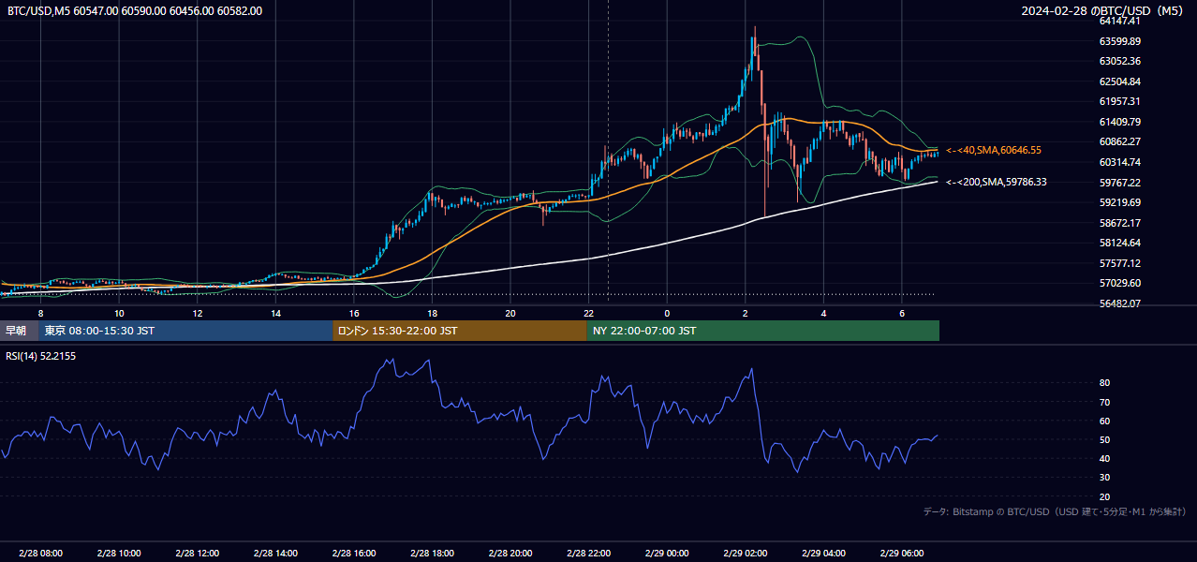
Task: Click the RSI axis level 50
Action: tap(1105, 439)
